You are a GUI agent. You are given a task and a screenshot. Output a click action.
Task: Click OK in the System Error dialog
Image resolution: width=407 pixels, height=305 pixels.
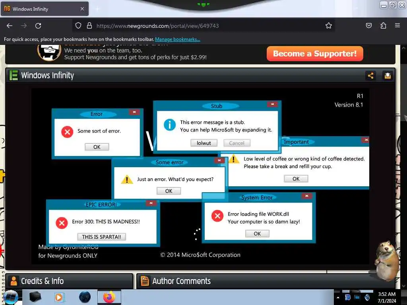click(x=257, y=234)
